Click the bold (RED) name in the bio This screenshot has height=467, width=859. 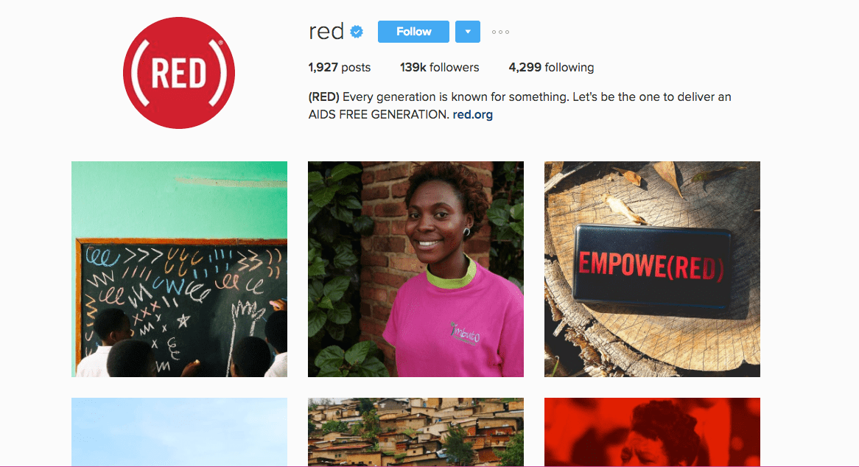(x=323, y=97)
